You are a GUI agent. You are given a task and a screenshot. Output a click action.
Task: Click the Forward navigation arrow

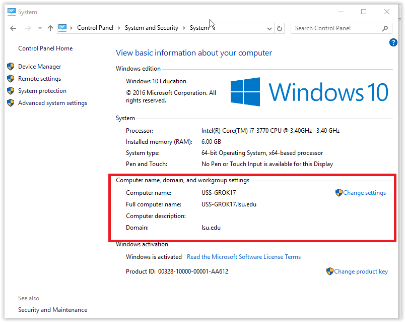(x=28, y=28)
